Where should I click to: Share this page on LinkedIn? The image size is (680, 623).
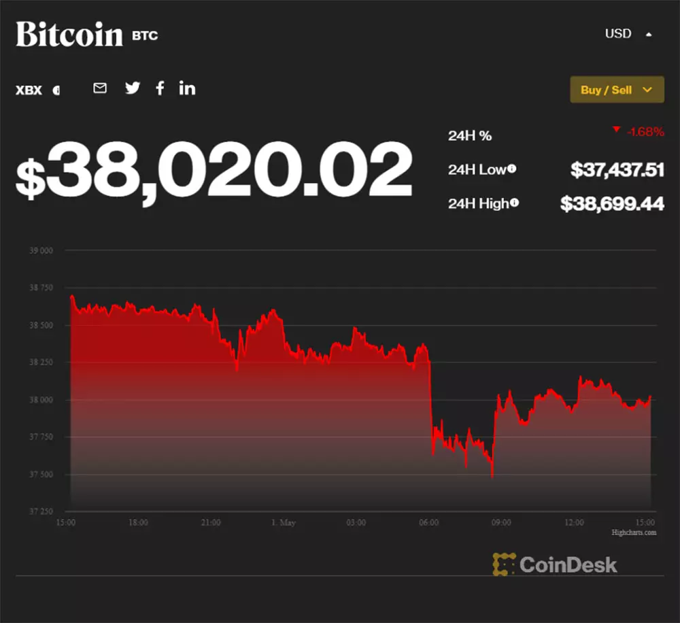point(187,88)
